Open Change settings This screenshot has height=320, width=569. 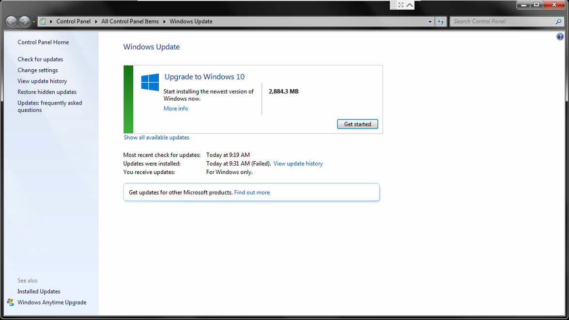[38, 70]
